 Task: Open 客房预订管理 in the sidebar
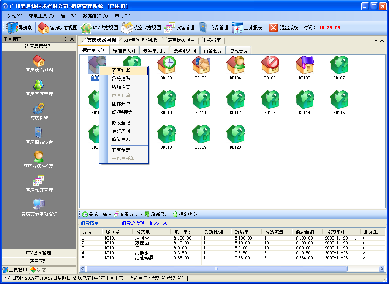pos(39,184)
